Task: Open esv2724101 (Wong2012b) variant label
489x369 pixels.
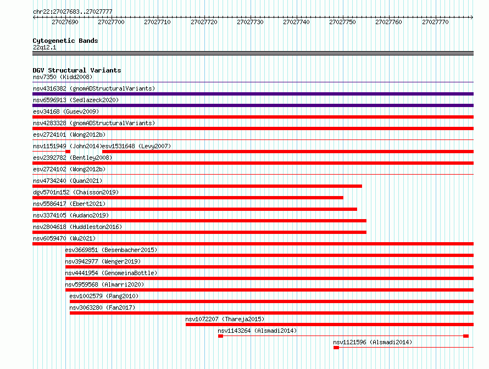Action: click(69, 135)
